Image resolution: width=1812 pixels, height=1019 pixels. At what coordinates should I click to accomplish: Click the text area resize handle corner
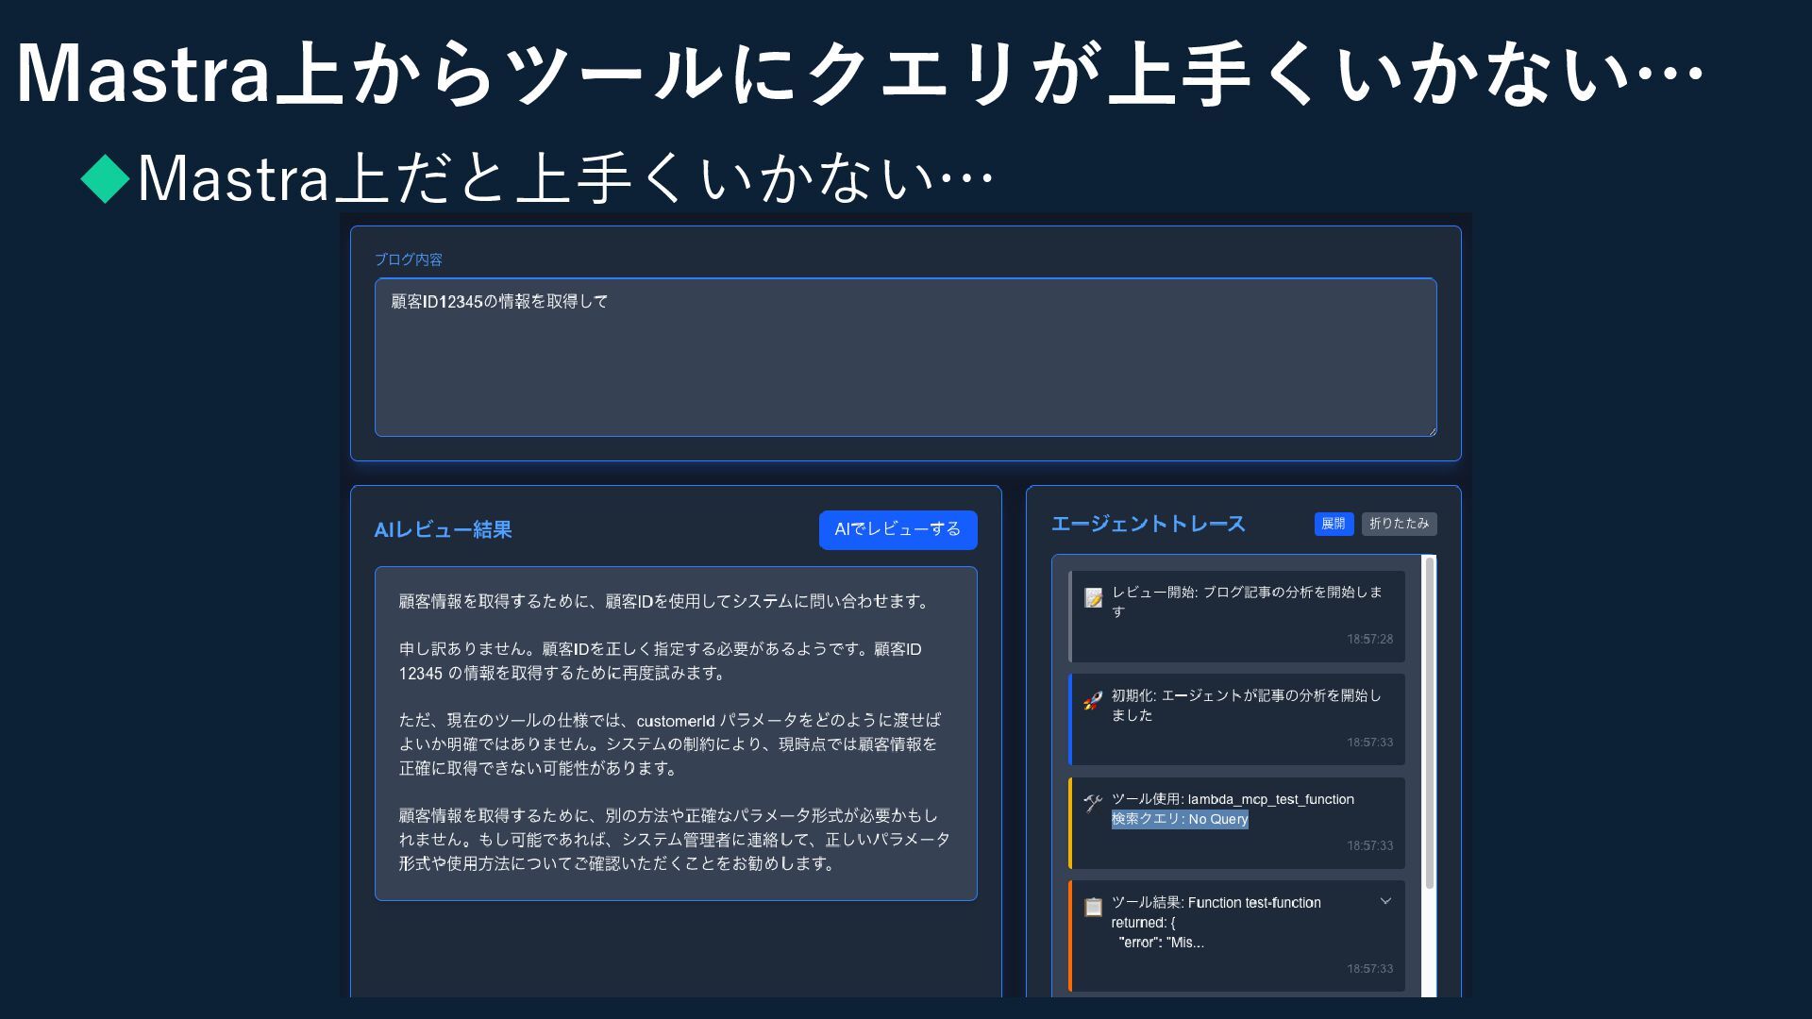(x=1432, y=431)
